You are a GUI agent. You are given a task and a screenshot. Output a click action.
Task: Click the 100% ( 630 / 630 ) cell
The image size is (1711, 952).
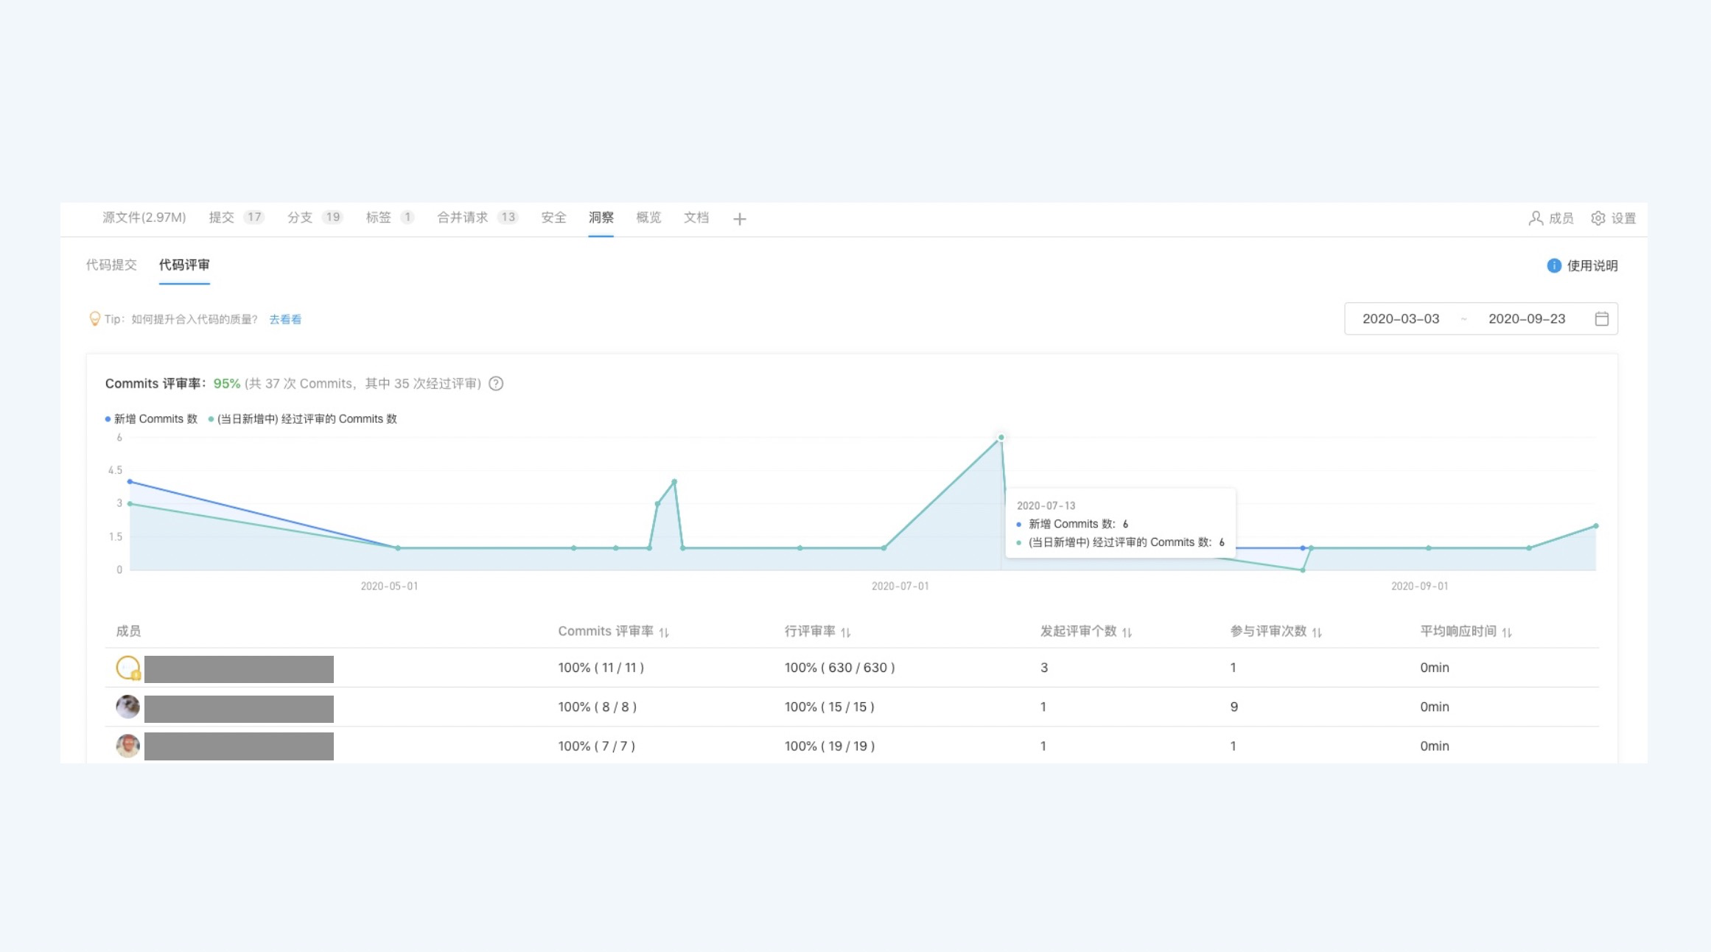tap(840, 668)
